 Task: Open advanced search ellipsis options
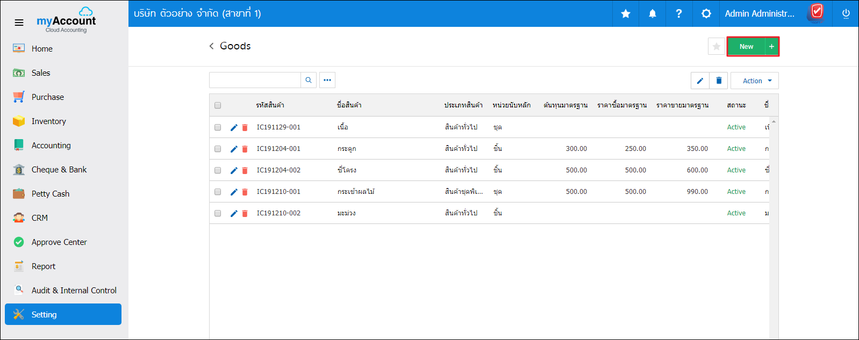[x=327, y=80]
